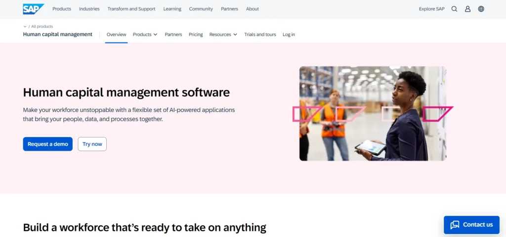The image size is (506, 237).
Task: Open the Learning menu
Action: point(172,9)
